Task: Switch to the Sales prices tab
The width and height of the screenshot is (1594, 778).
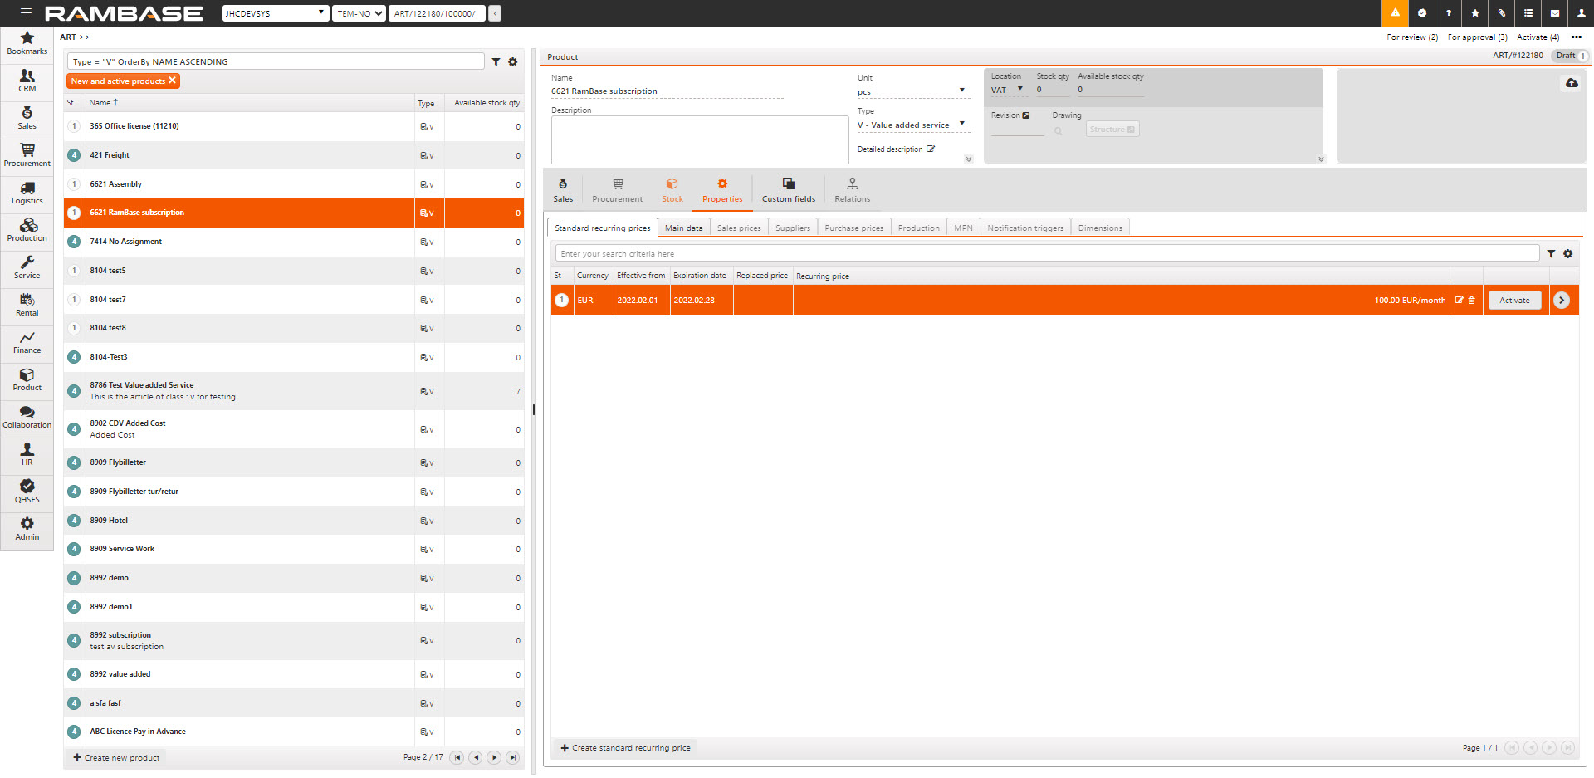Action: point(738,228)
